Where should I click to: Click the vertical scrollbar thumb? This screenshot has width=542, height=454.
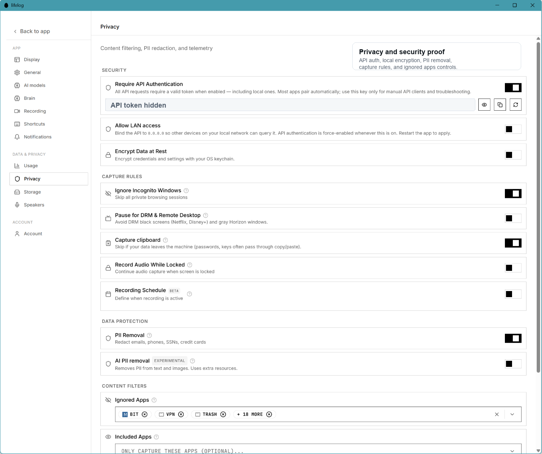(538, 207)
